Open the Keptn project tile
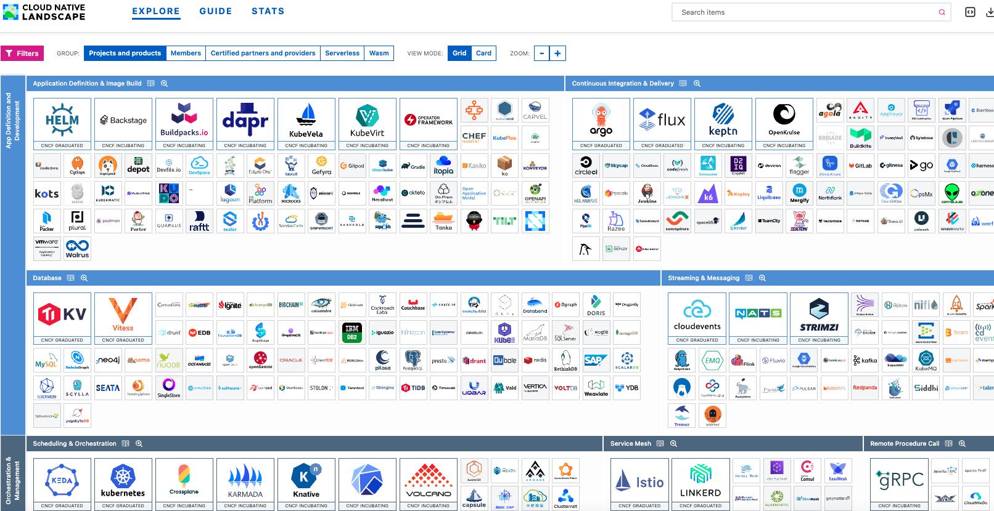994x511 pixels. pyautogui.click(x=723, y=124)
